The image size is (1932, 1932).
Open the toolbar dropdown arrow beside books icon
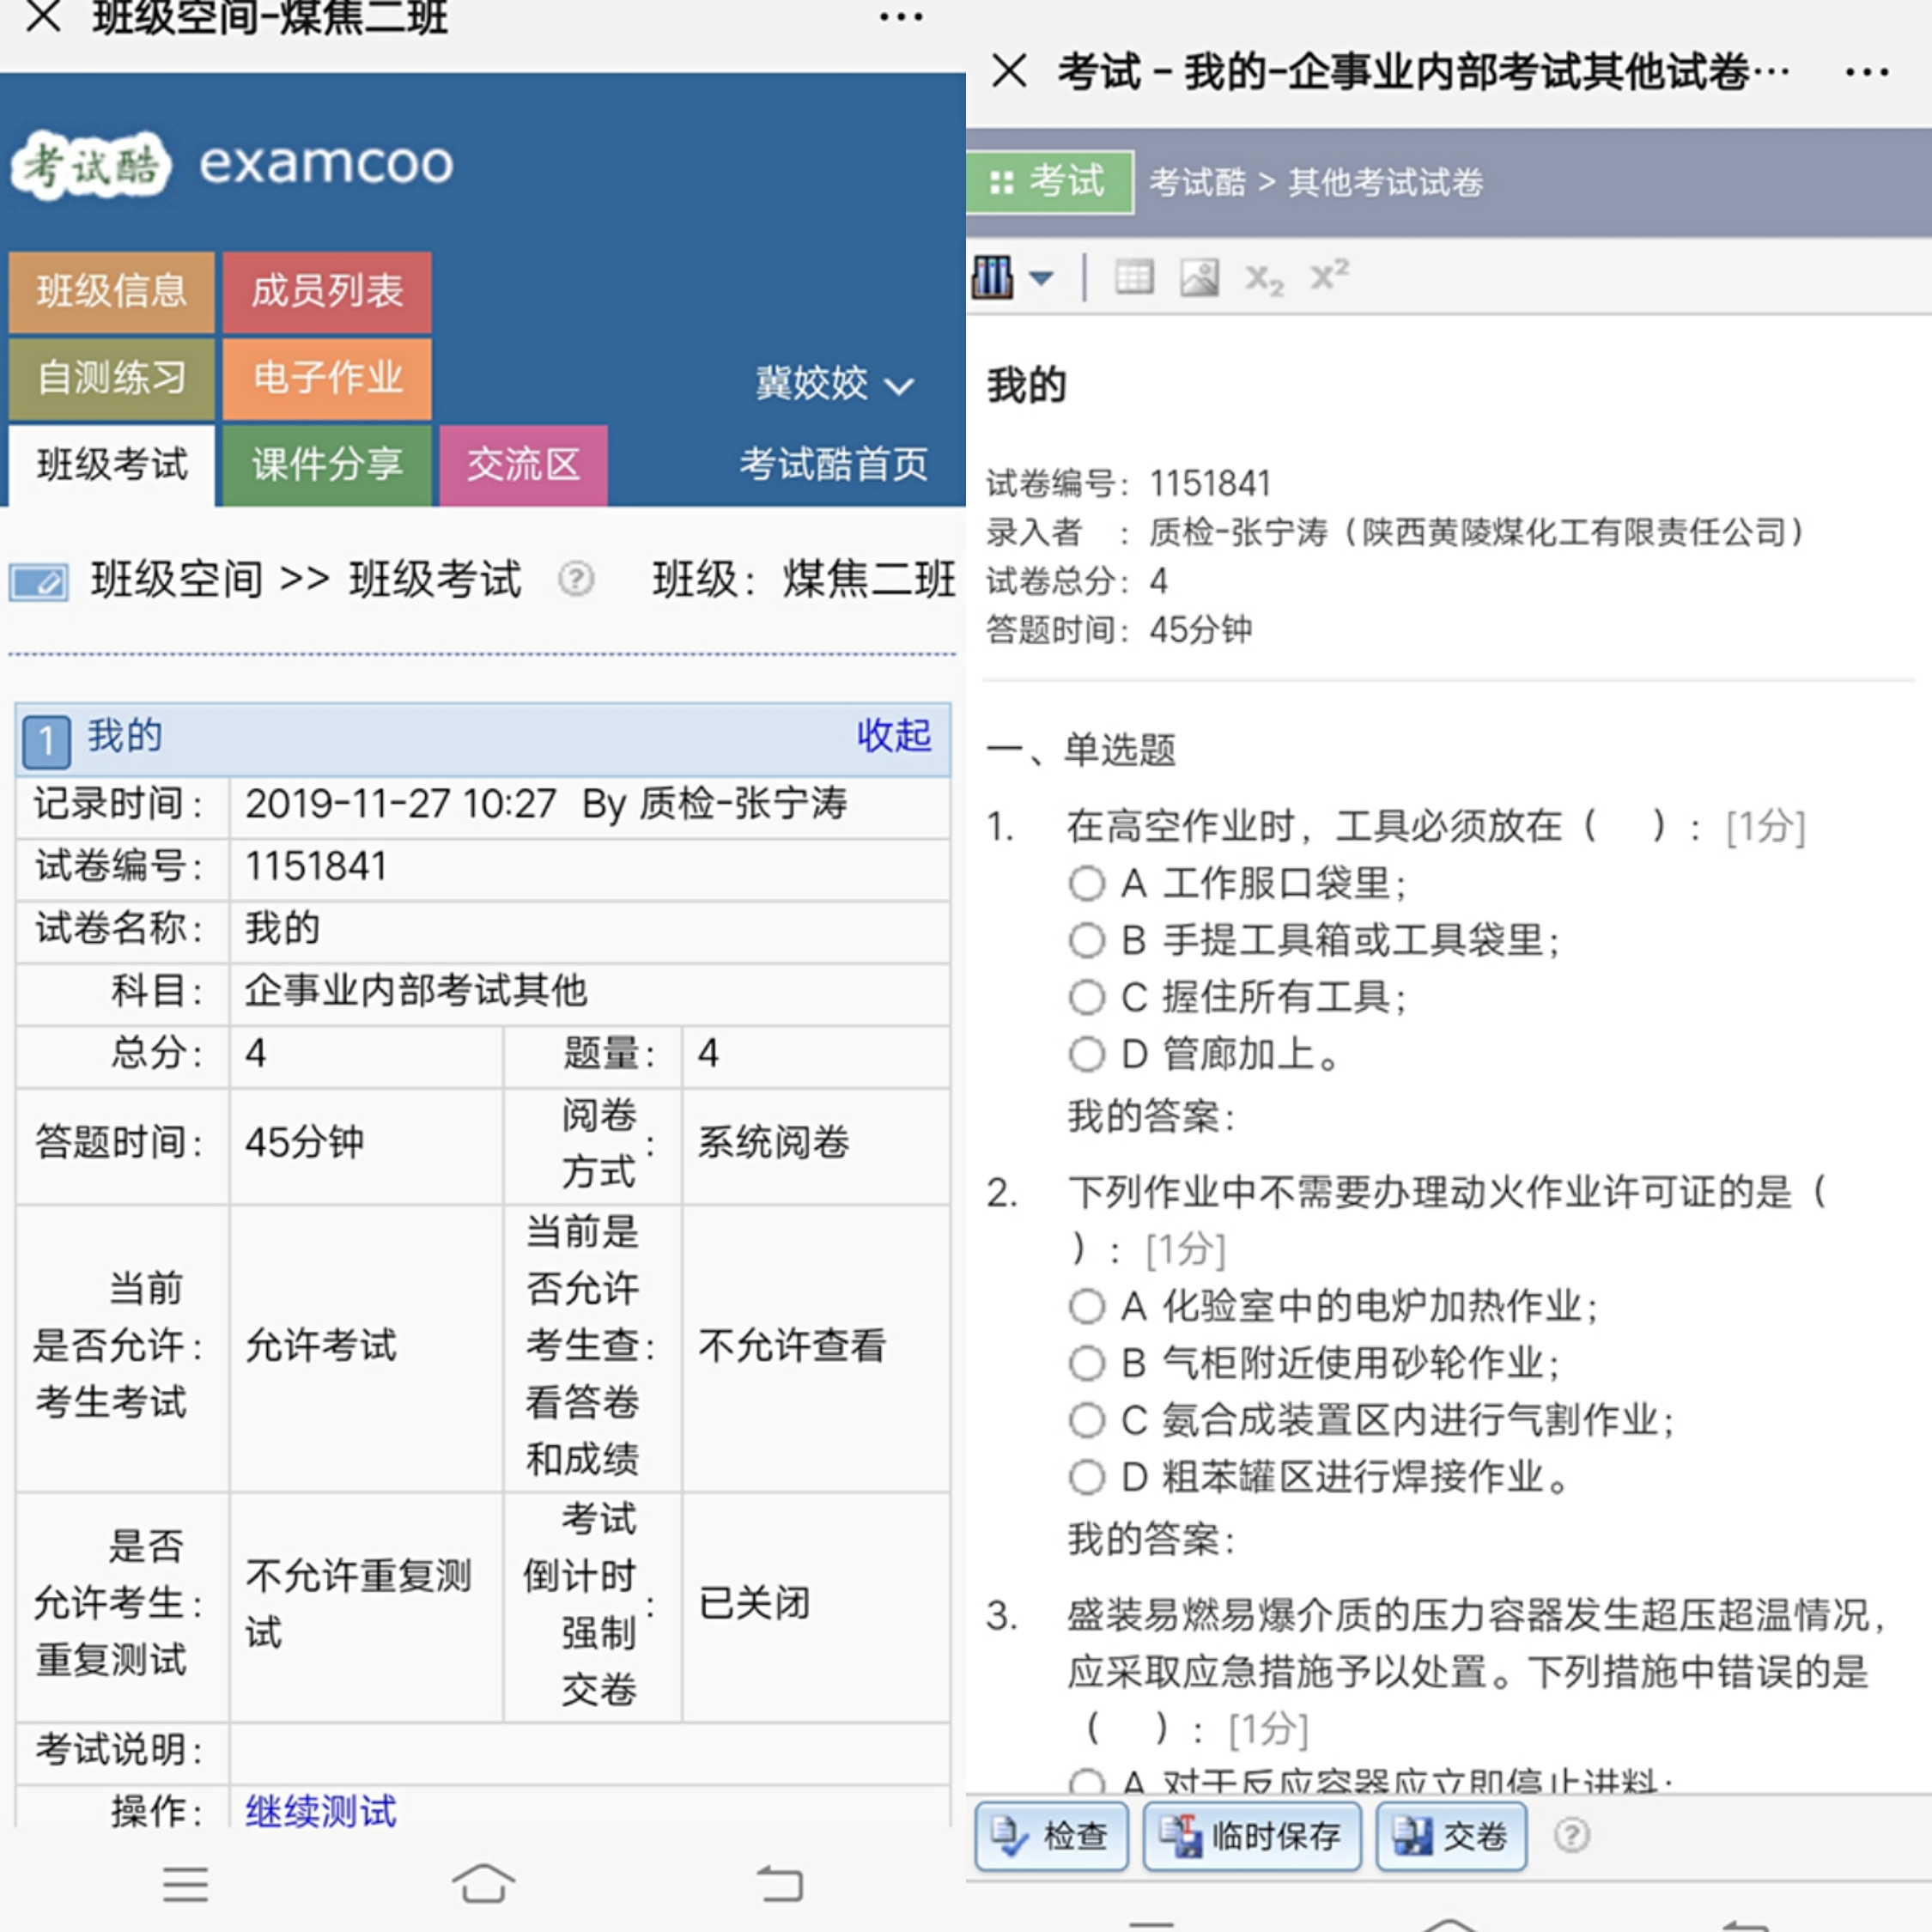tap(1041, 278)
